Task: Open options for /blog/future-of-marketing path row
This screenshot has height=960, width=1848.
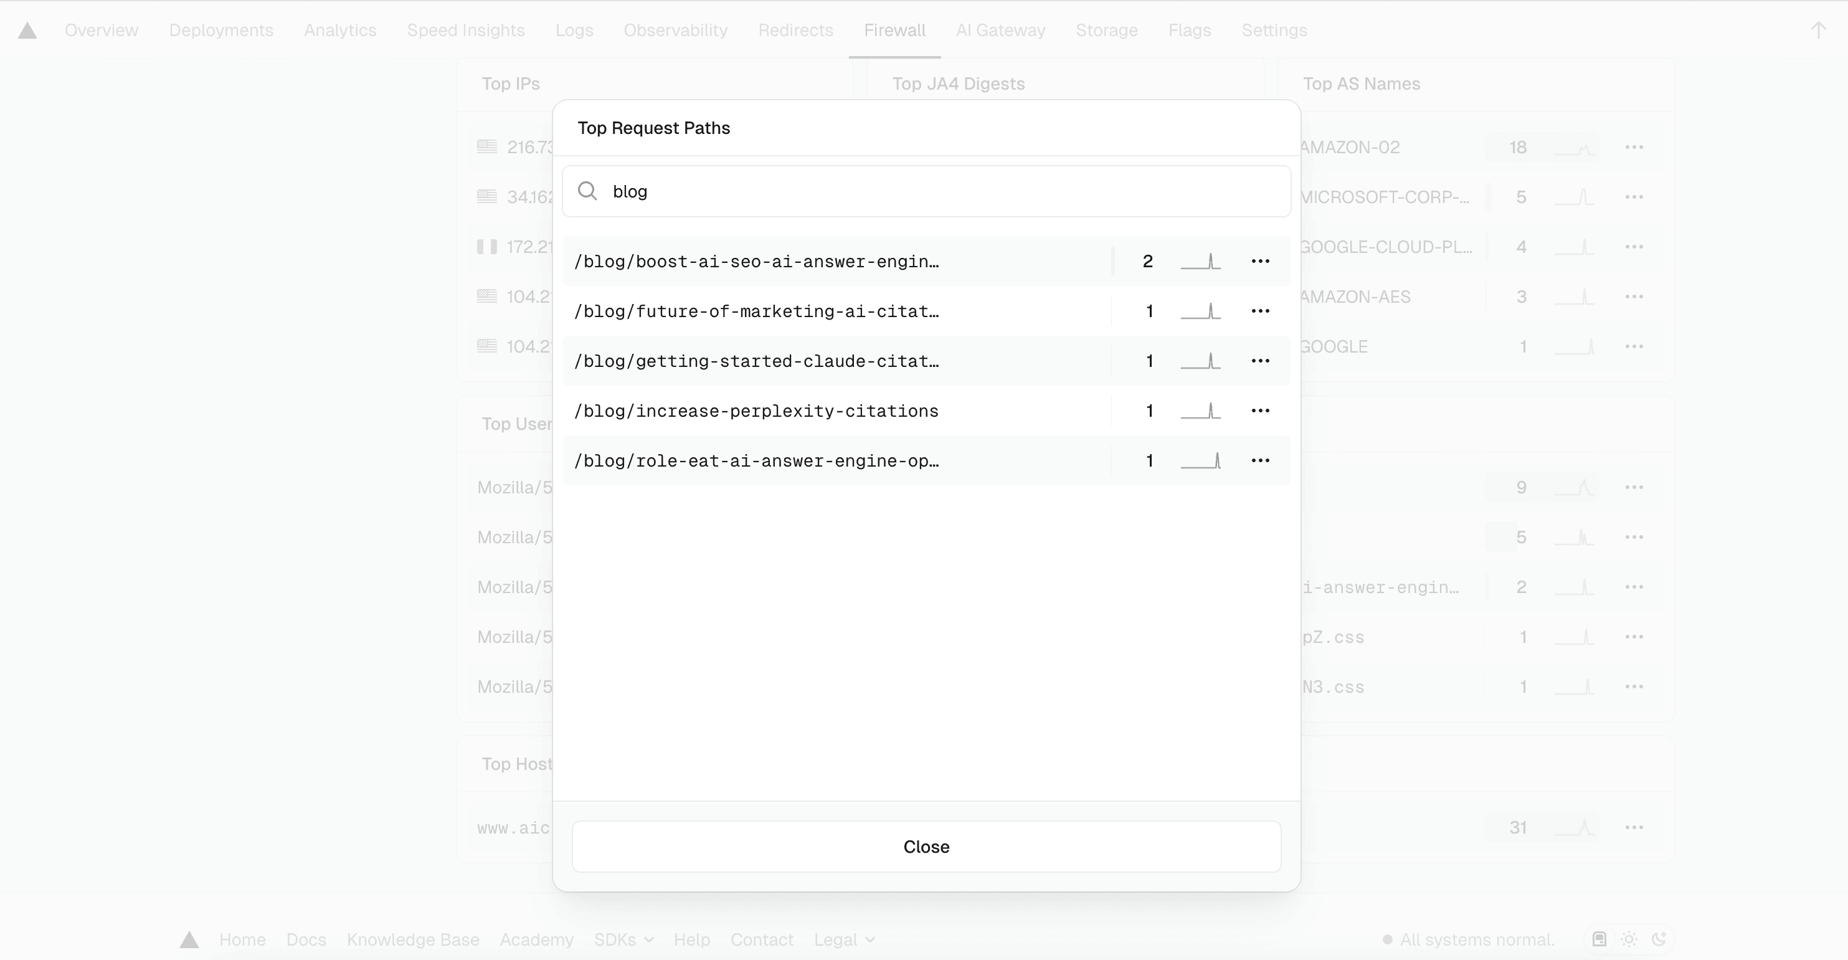Action: coord(1260,311)
